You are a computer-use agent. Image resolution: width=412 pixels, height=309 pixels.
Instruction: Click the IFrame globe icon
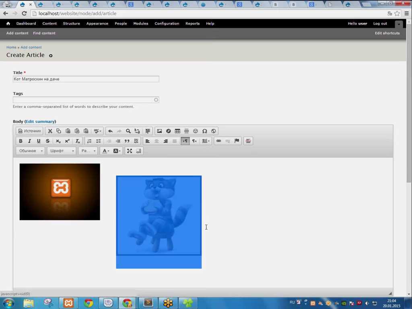[x=213, y=131]
